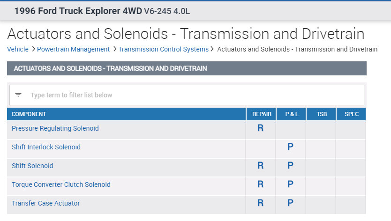The width and height of the screenshot is (391, 221).
Task: Open Shift Solenoid component page
Action: coord(32,166)
